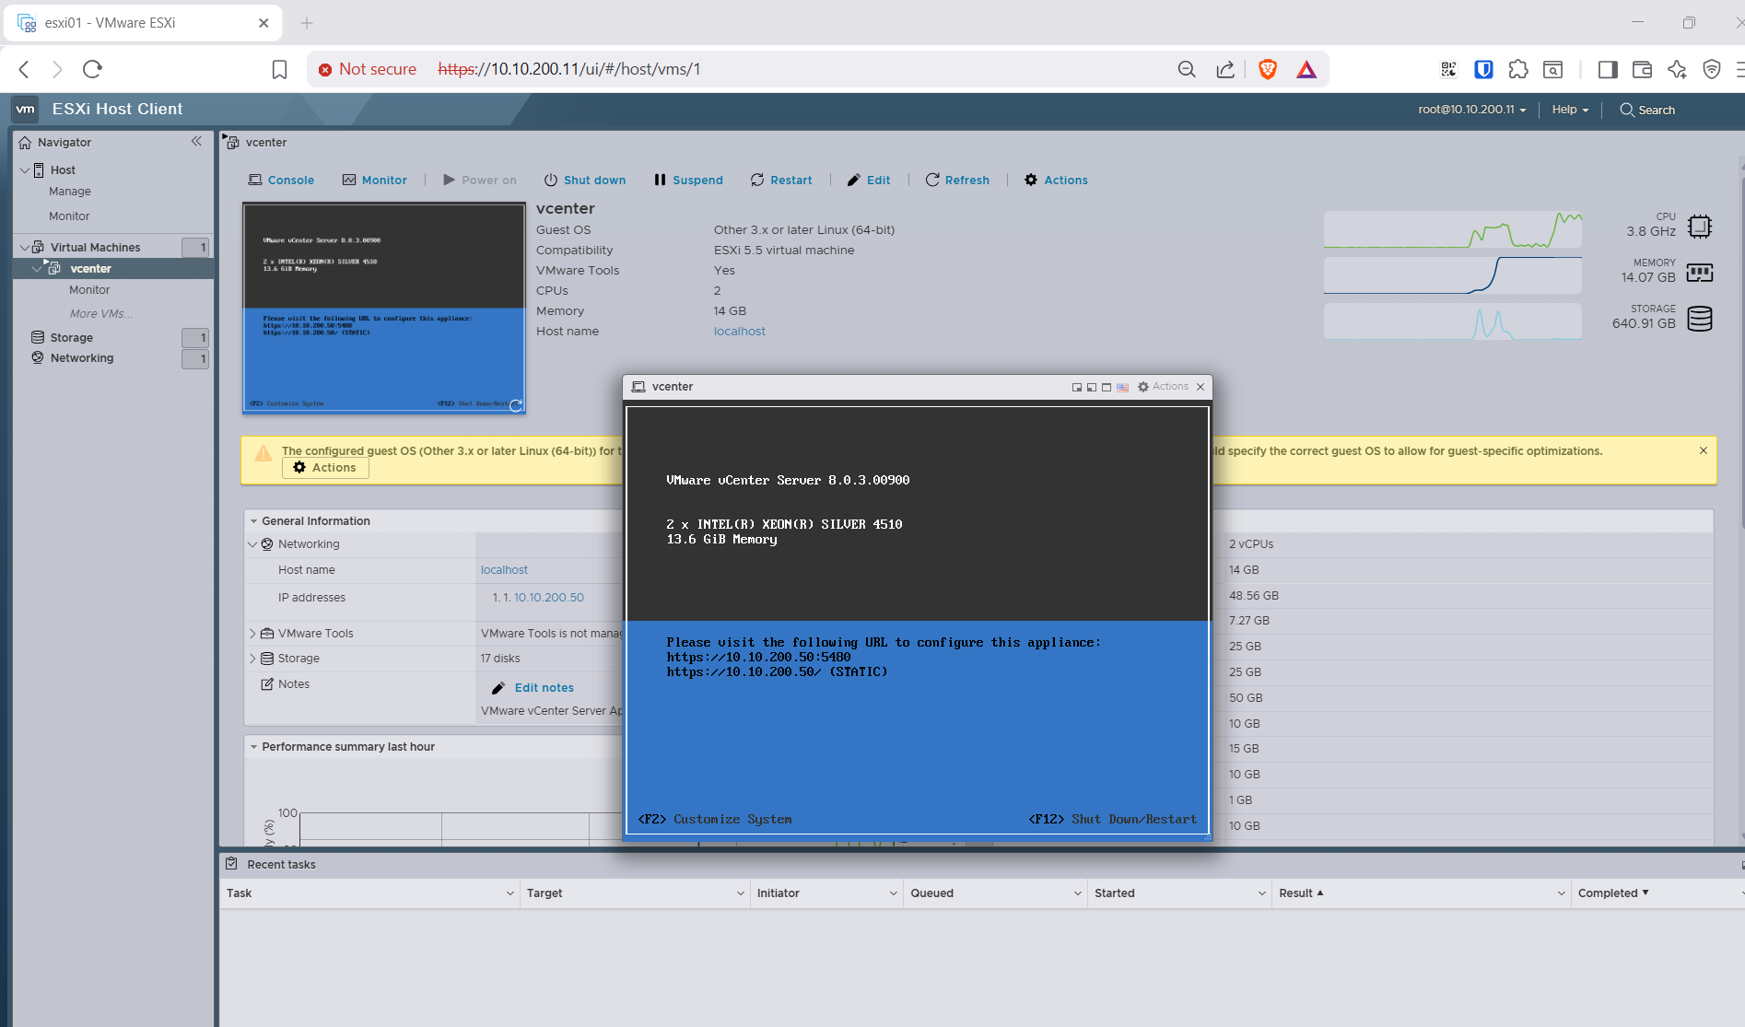Click the localhost link in General Information

point(504,570)
